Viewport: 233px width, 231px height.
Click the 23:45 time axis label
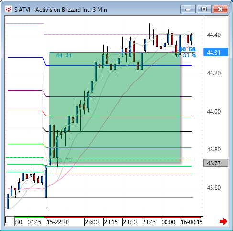[149, 222]
